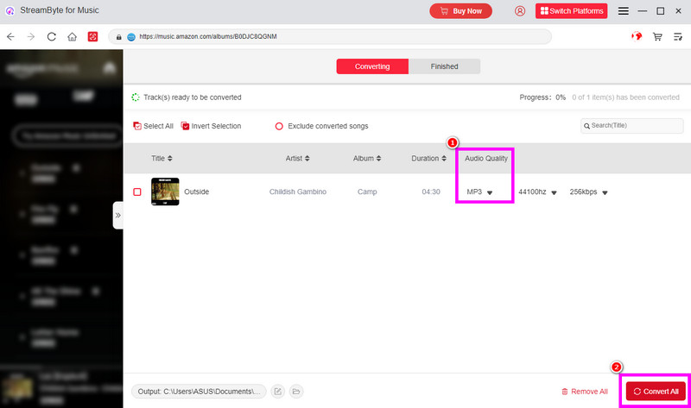Screen dimensions: 691x408
Task: Go back with the browser back arrow
Action: pyautogui.click(x=10, y=36)
